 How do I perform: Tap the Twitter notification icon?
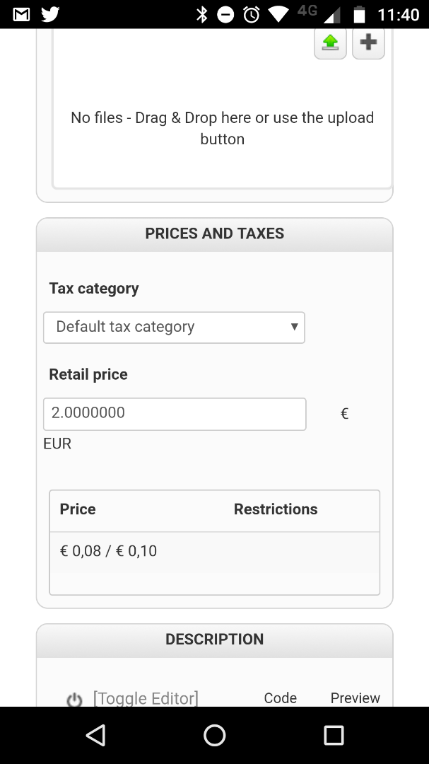[50, 14]
